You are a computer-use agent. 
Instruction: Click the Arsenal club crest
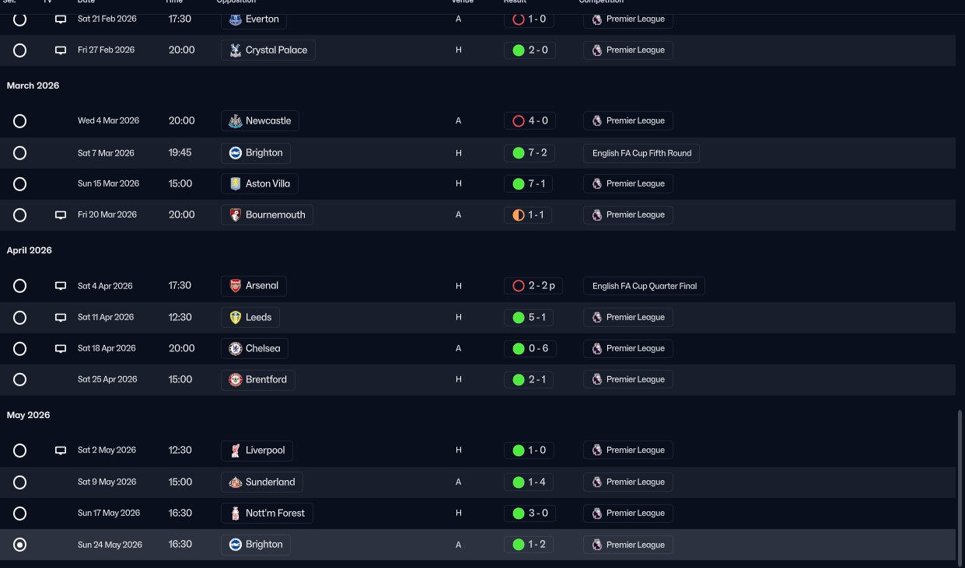tap(236, 286)
